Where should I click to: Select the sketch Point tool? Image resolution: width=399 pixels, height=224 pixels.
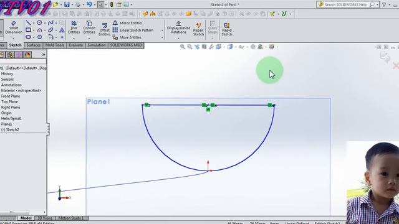(62, 37)
